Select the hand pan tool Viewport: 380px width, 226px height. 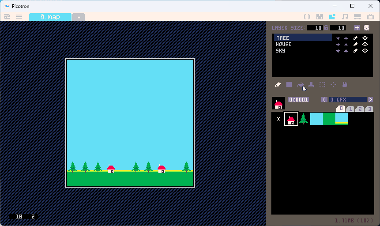pos(344,85)
